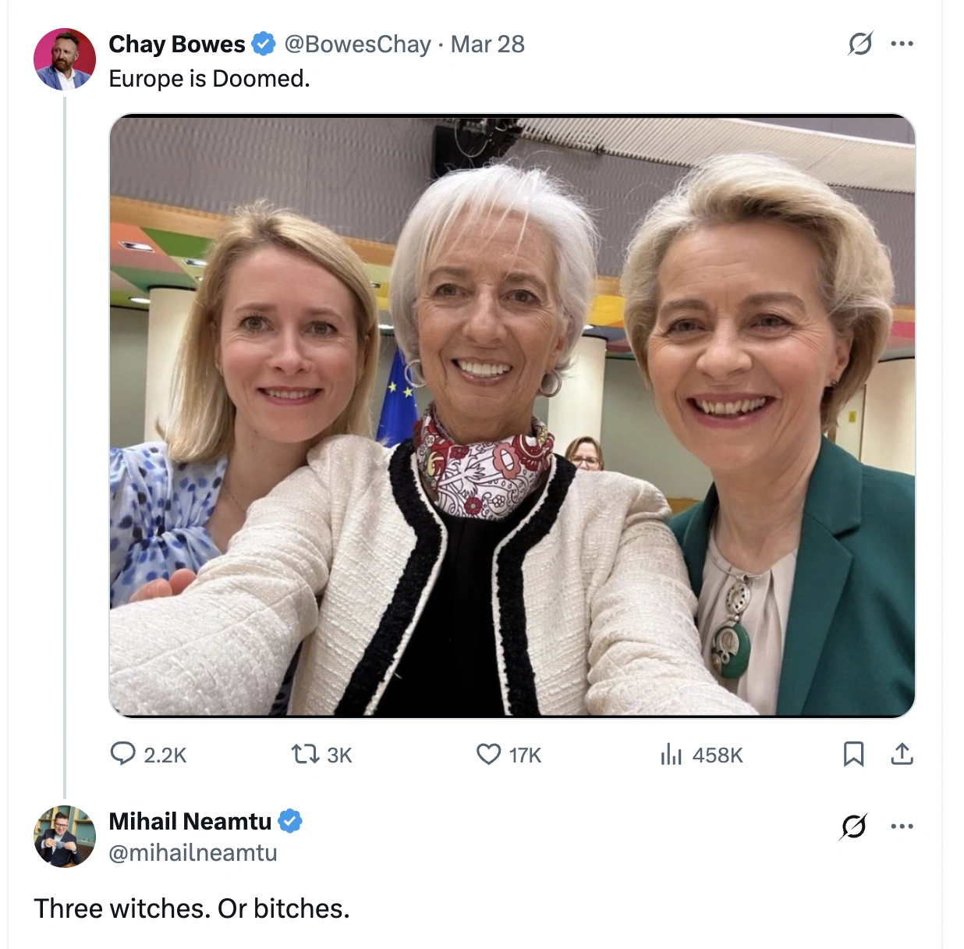Repost the Chay Bowes tweet
This screenshot has width=964, height=949.
[x=305, y=754]
